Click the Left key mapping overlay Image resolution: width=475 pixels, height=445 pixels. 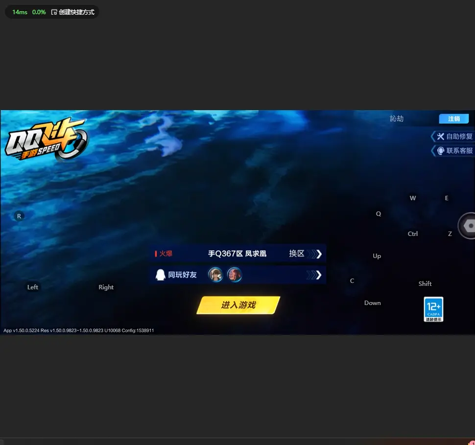pos(33,287)
